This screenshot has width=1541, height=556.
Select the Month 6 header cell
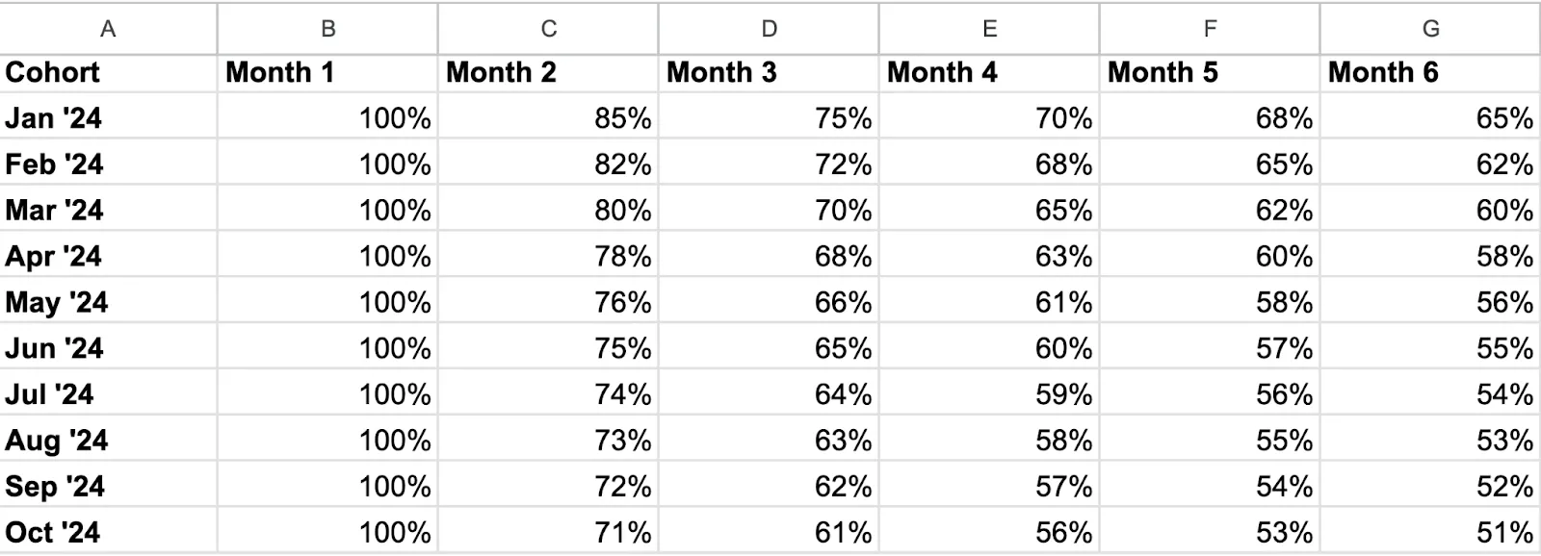pos(1430,73)
